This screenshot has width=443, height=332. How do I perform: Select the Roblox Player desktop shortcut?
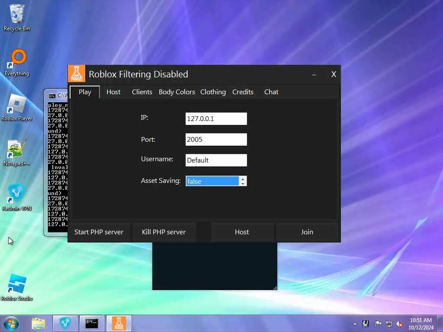(17, 108)
